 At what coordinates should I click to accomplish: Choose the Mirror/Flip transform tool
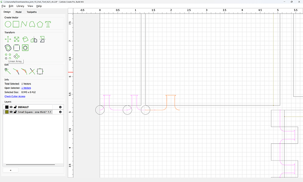click(x=34, y=39)
